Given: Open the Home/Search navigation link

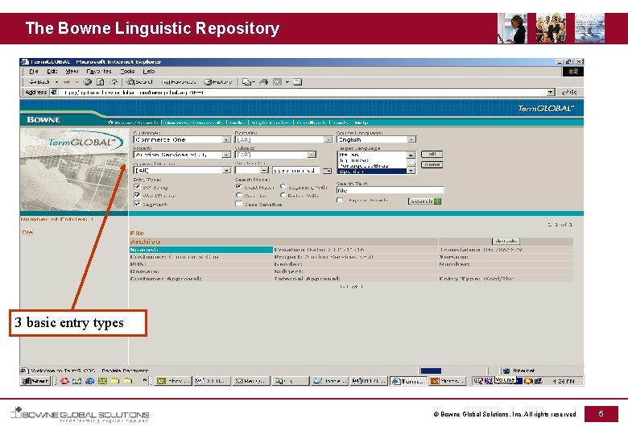Looking at the screenshot, I should (x=133, y=122).
